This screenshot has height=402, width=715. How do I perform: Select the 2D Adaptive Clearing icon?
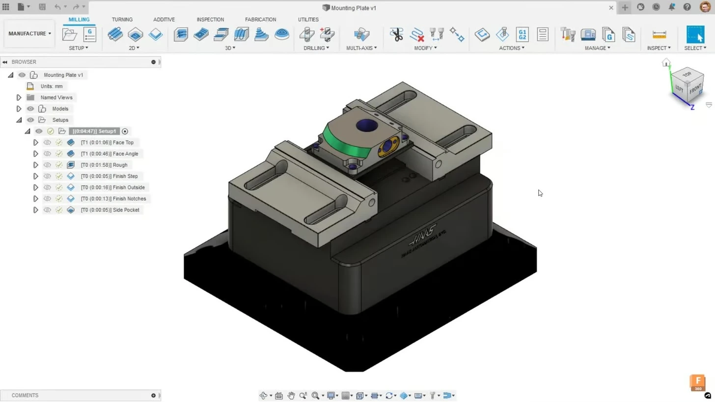[115, 34]
